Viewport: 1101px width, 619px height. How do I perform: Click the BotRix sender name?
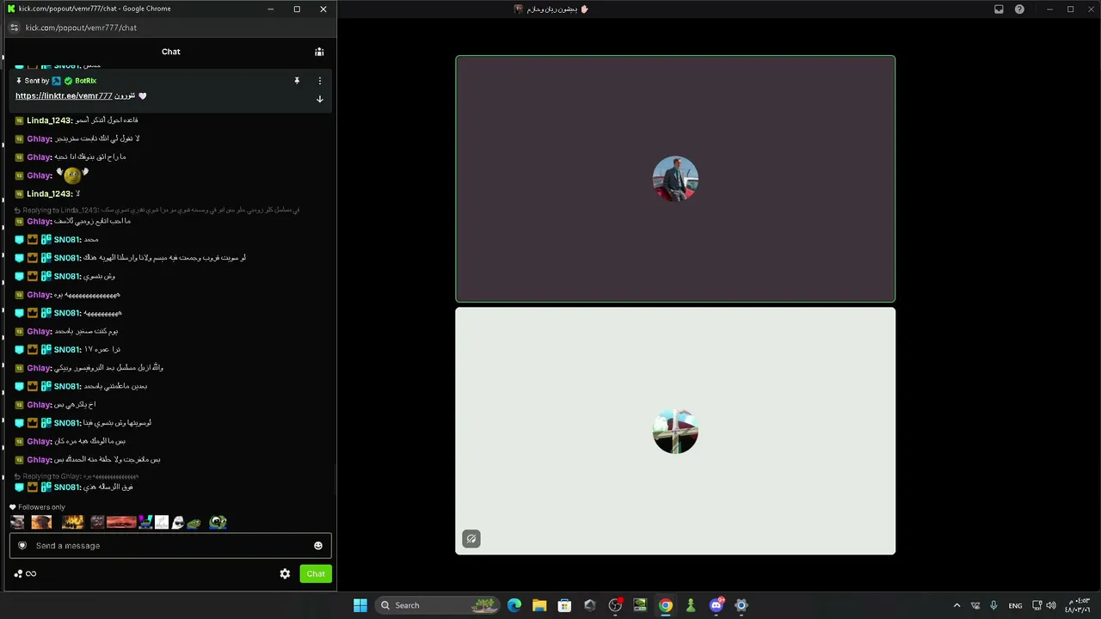(x=85, y=81)
